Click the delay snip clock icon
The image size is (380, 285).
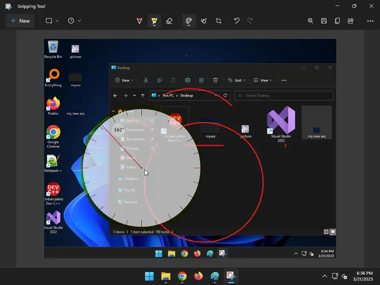[x=71, y=21]
